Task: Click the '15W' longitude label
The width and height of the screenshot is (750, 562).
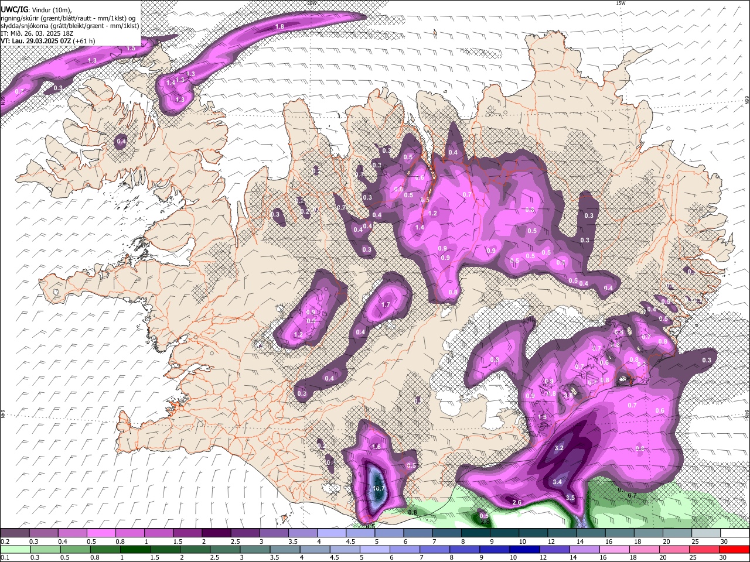Action: tap(620, 3)
